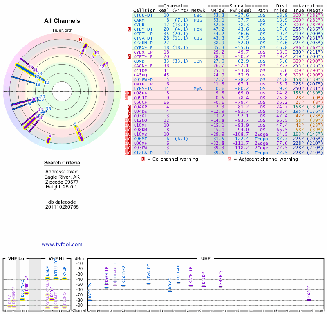Image resolution: width=327 pixels, height=314 pixels.
Task: Select the KYES-TV callsign in the table
Action: click(x=143, y=88)
